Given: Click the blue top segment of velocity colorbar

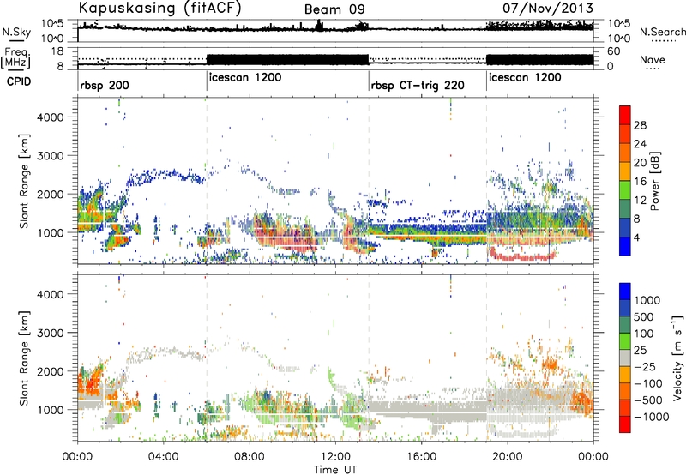Looking at the screenshot, I should coord(625,292).
